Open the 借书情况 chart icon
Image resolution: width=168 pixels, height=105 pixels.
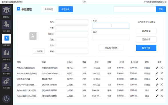pyautogui.click(x=6, y=53)
